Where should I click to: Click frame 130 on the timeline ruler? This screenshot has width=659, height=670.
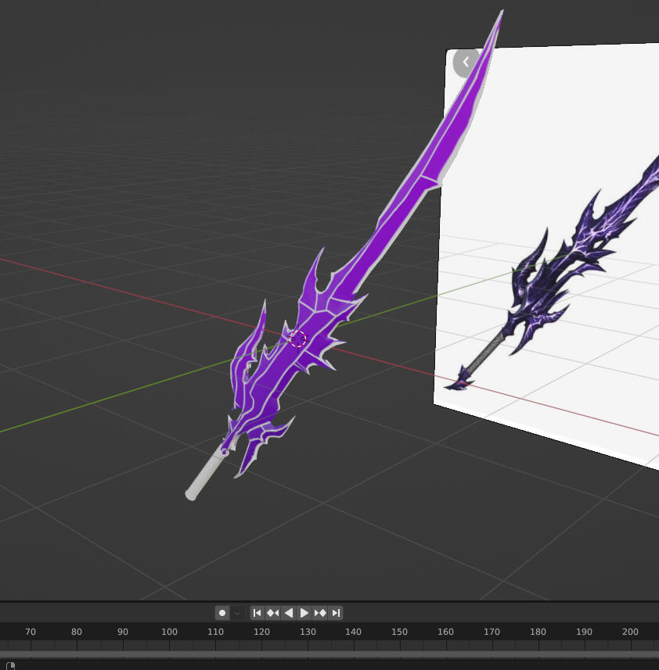click(x=308, y=632)
